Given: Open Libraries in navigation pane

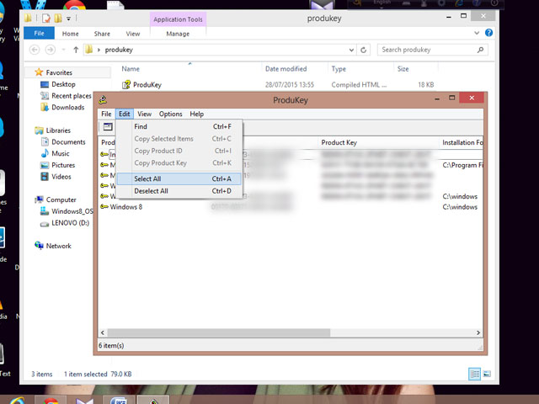Looking at the screenshot, I should [58, 130].
